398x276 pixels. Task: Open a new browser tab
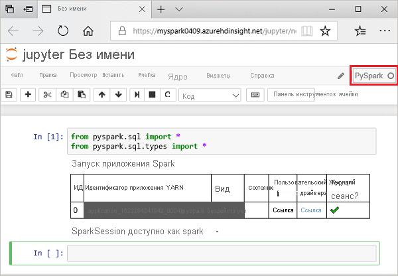[161, 9]
